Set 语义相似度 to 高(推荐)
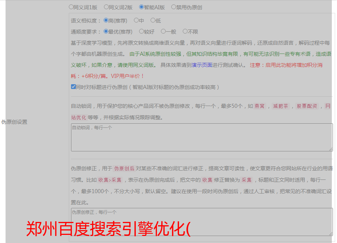Image resolution: width=337 pixels, height=243 pixels. click(x=106, y=20)
